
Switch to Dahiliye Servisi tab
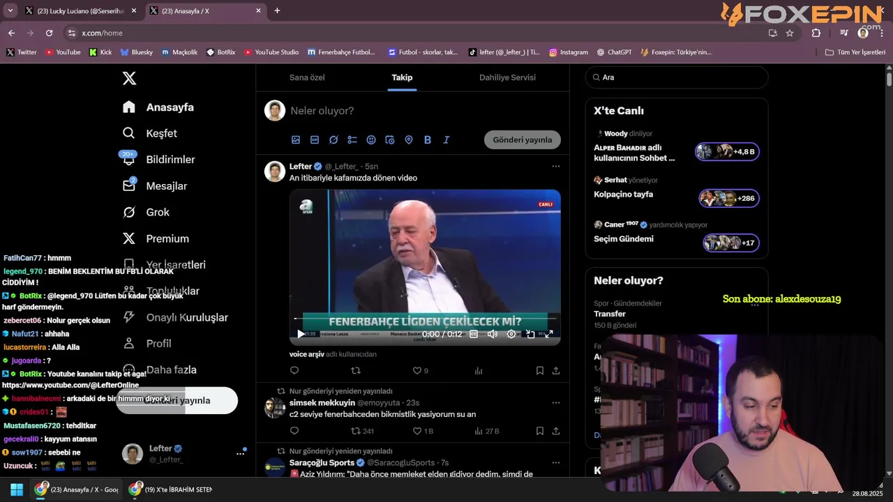[507, 77]
